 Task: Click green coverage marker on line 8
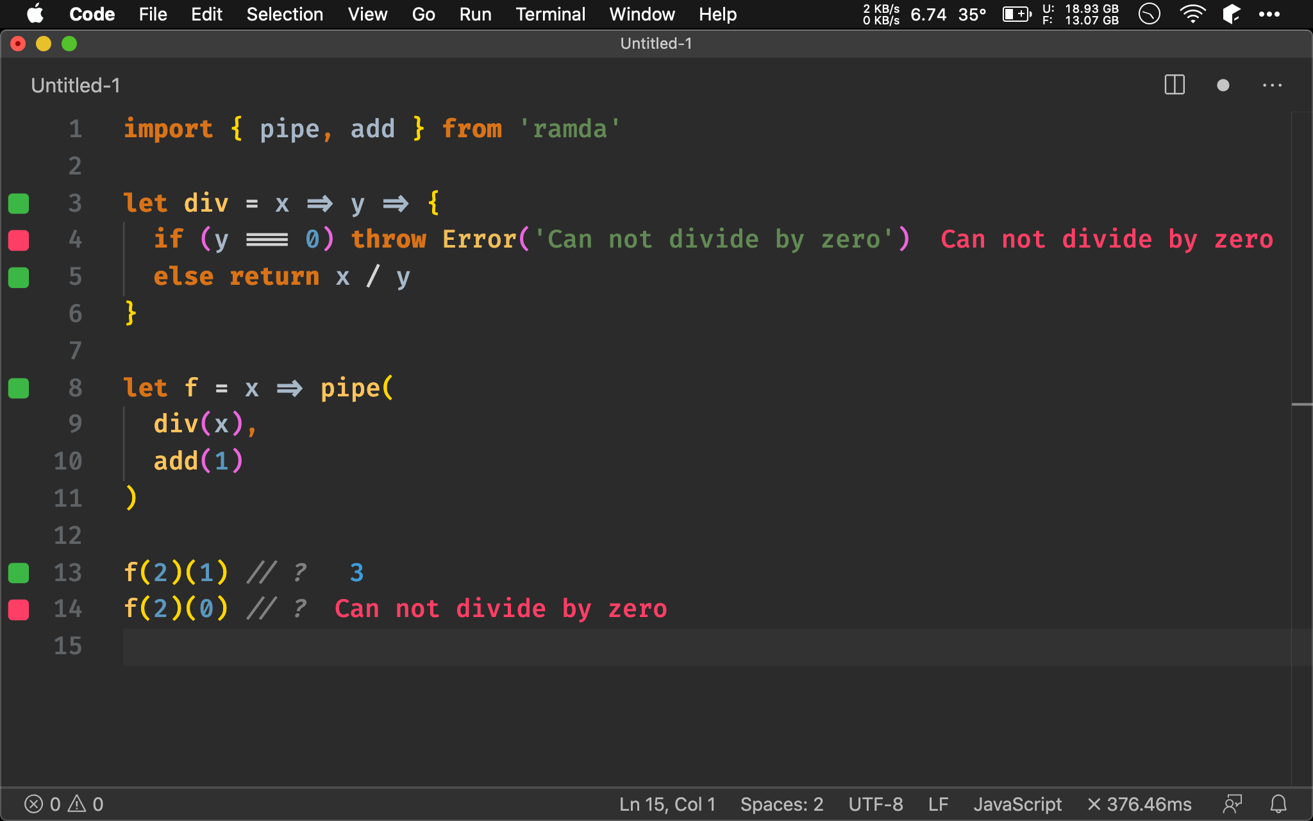(19, 388)
